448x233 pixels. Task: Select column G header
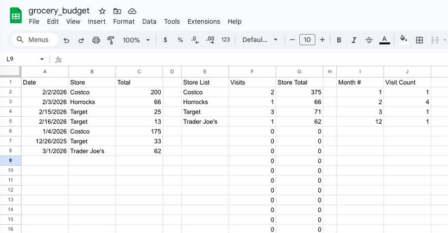click(299, 72)
